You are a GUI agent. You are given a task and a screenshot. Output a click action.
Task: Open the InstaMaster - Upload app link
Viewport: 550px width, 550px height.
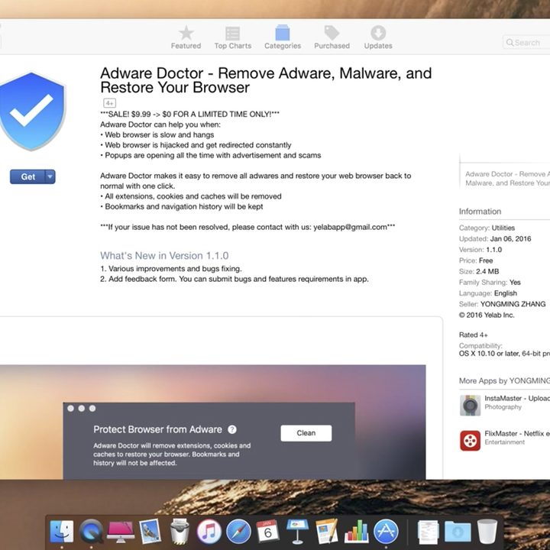pos(517,398)
